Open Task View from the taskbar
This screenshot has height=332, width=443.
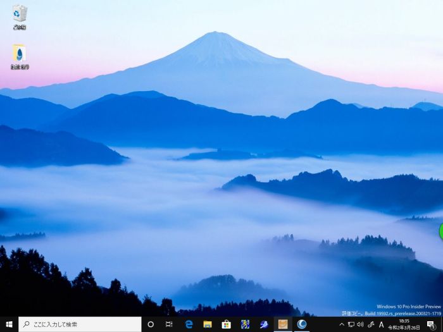tap(169, 324)
